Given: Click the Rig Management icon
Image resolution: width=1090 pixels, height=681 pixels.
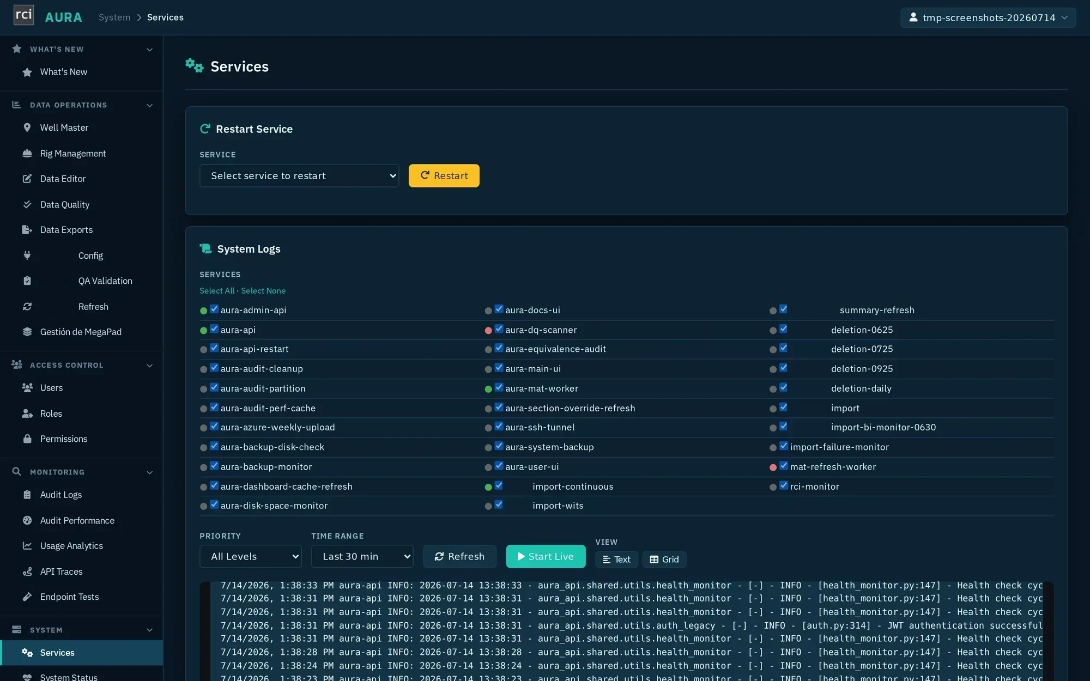Looking at the screenshot, I should point(27,154).
